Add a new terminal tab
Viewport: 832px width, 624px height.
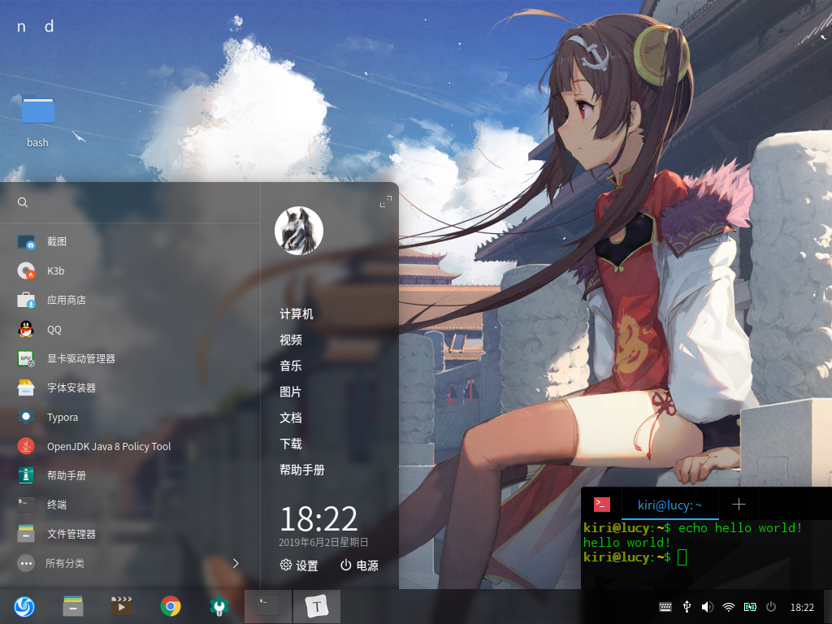tap(739, 504)
